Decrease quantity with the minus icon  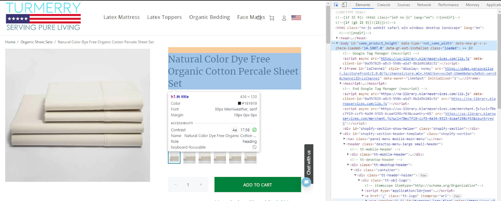pyautogui.click(x=175, y=185)
